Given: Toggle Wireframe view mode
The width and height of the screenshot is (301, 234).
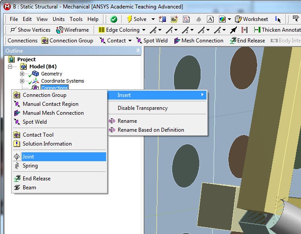Looking at the screenshot, I should (x=72, y=30).
